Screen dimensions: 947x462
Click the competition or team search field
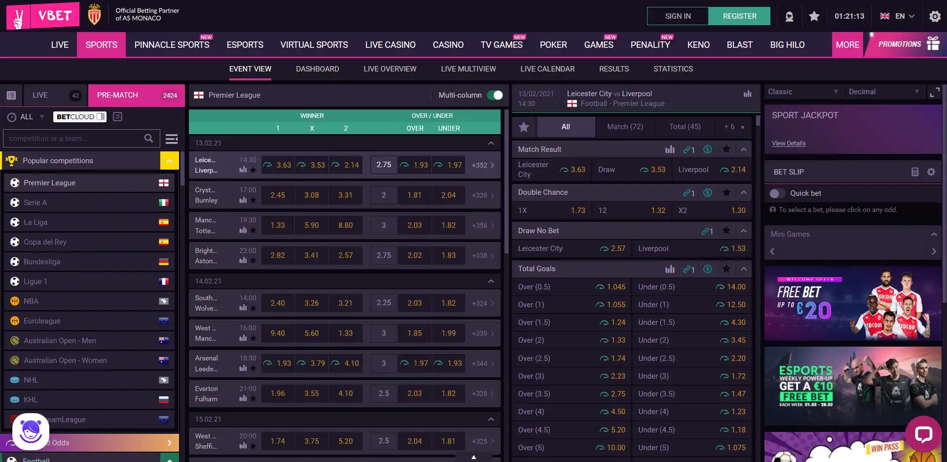coord(74,139)
